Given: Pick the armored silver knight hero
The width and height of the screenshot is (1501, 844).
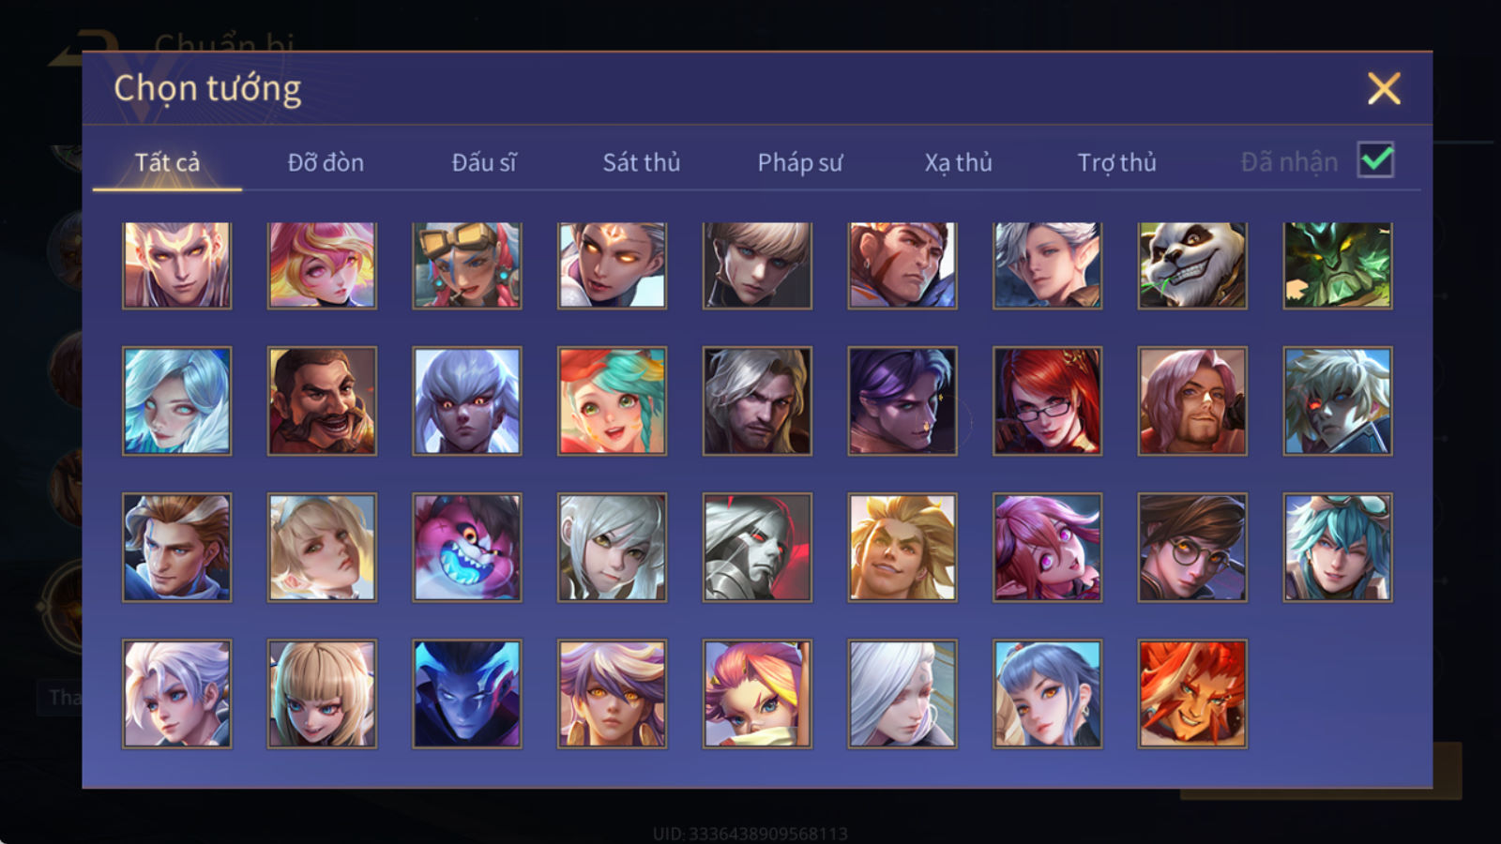Looking at the screenshot, I should tap(757, 548).
